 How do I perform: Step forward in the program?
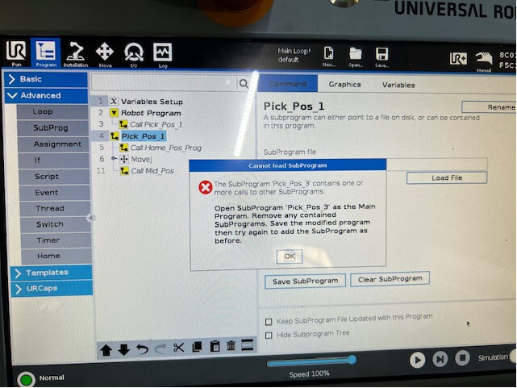(x=440, y=359)
